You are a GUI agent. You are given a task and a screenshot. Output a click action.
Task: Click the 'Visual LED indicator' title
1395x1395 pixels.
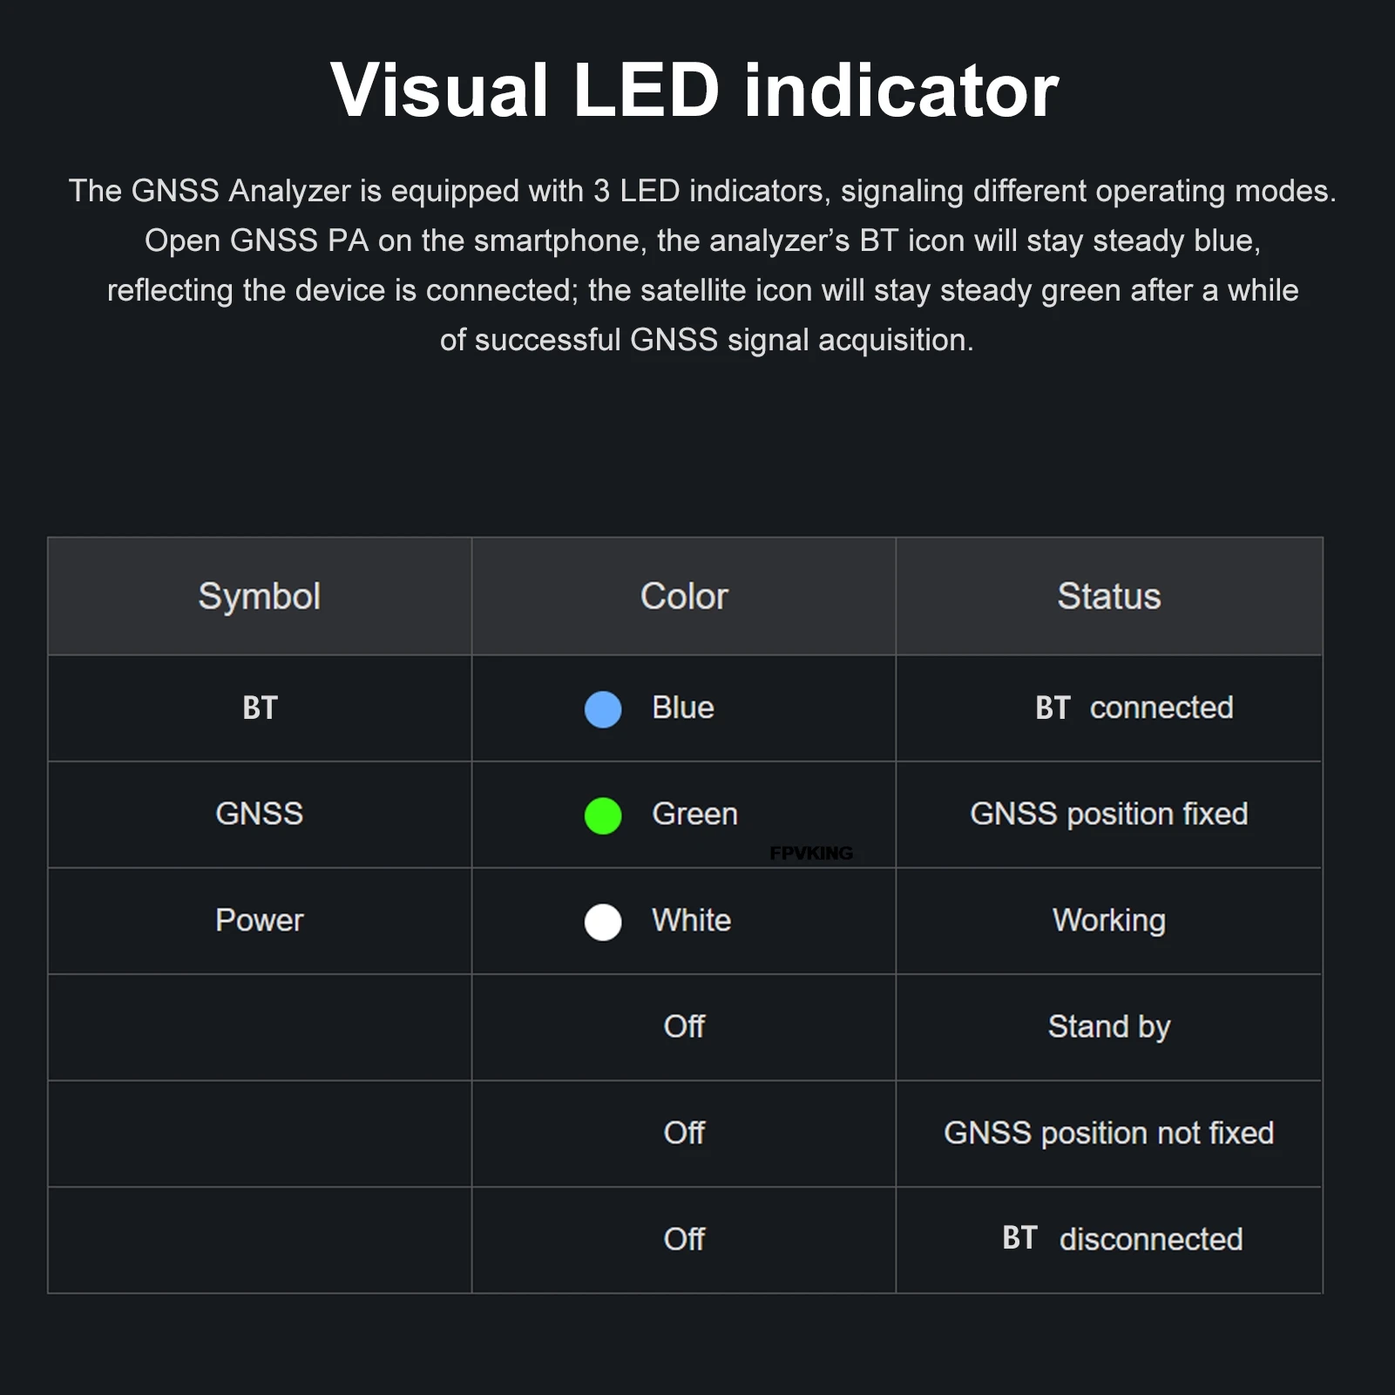point(694,90)
